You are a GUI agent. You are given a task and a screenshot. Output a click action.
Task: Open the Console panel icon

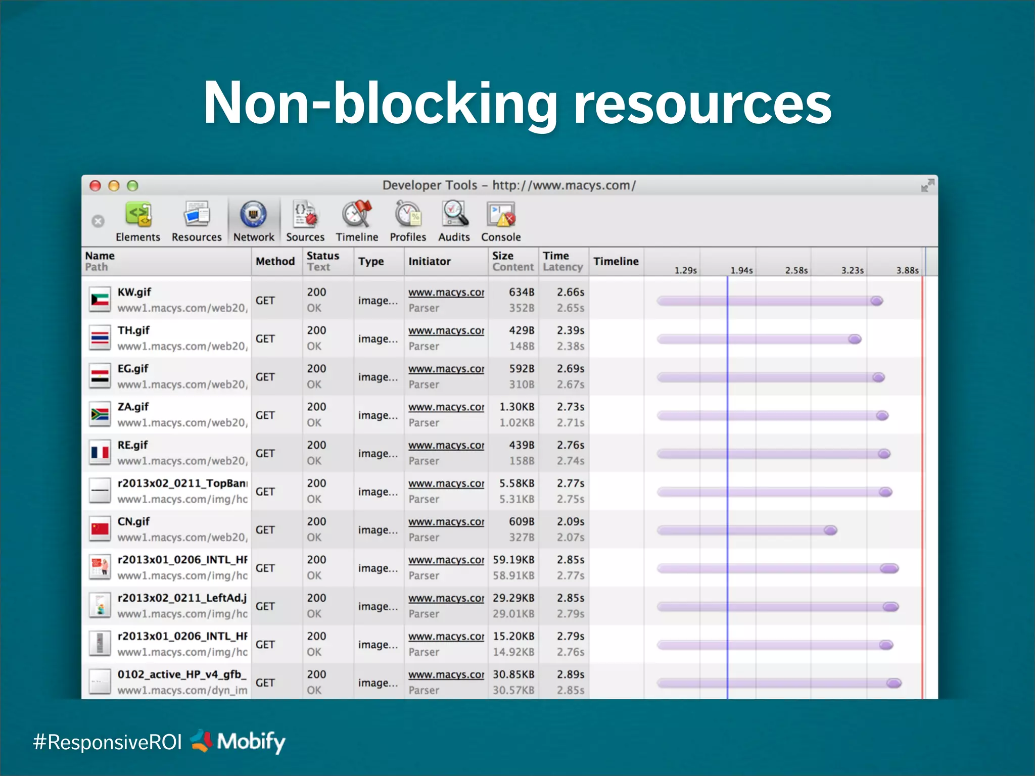[501, 222]
